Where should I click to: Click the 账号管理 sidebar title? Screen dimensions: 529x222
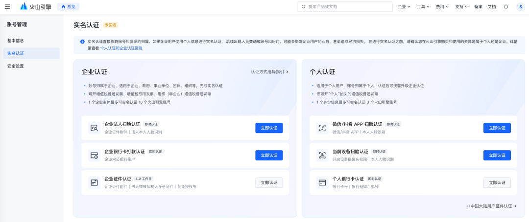click(x=17, y=24)
